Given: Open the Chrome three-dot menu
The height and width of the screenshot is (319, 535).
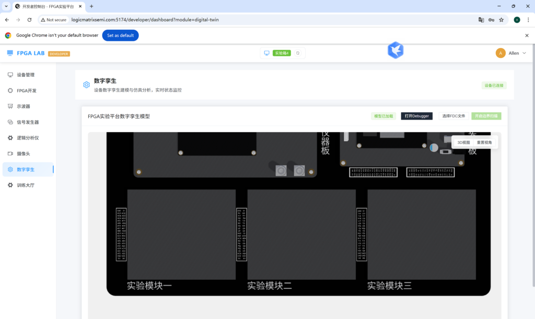Looking at the screenshot, I should [x=528, y=20].
